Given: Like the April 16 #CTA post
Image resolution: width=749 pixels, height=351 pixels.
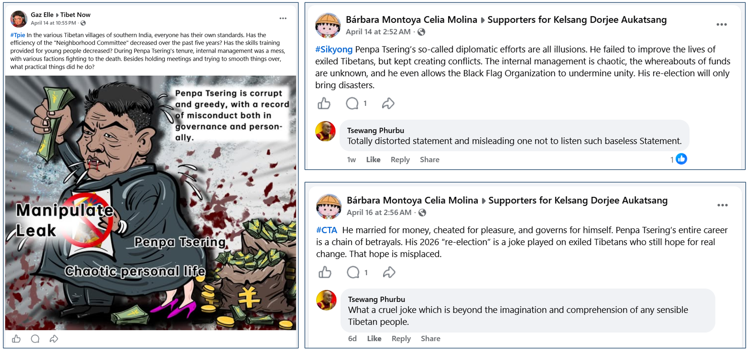Looking at the screenshot, I should tap(325, 273).
